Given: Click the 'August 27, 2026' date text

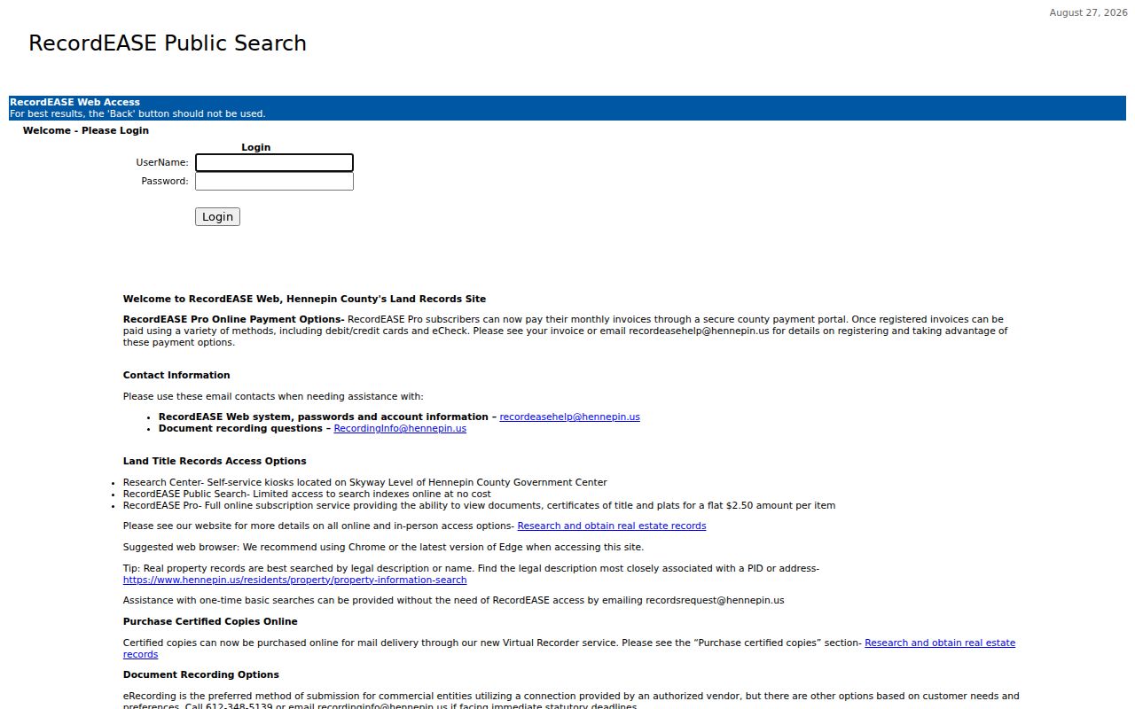Looking at the screenshot, I should click(x=1088, y=12).
